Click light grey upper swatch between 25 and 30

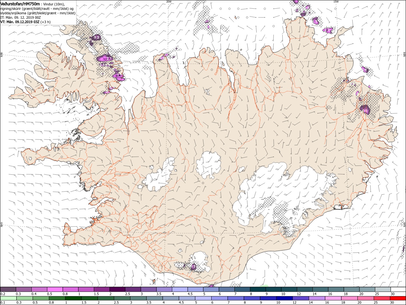(x=383, y=289)
